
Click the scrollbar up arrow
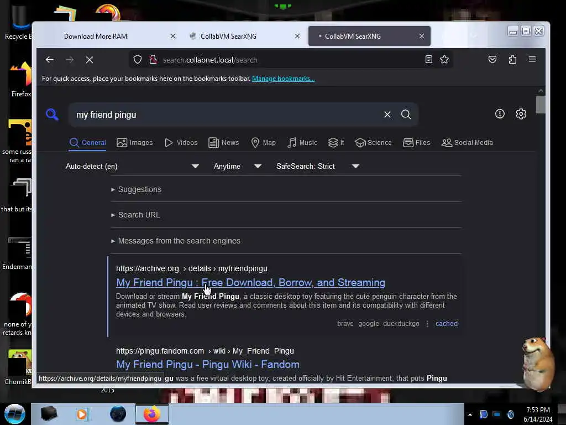541,91
